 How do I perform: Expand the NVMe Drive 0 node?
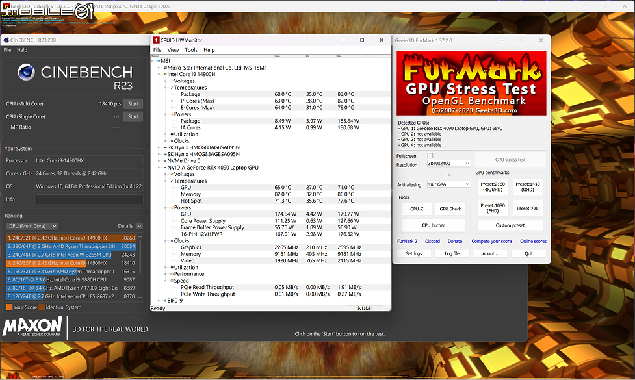click(x=159, y=160)
